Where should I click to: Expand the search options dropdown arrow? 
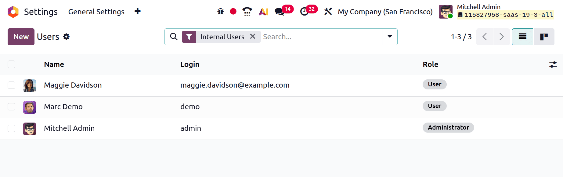(x=390, y=36)
